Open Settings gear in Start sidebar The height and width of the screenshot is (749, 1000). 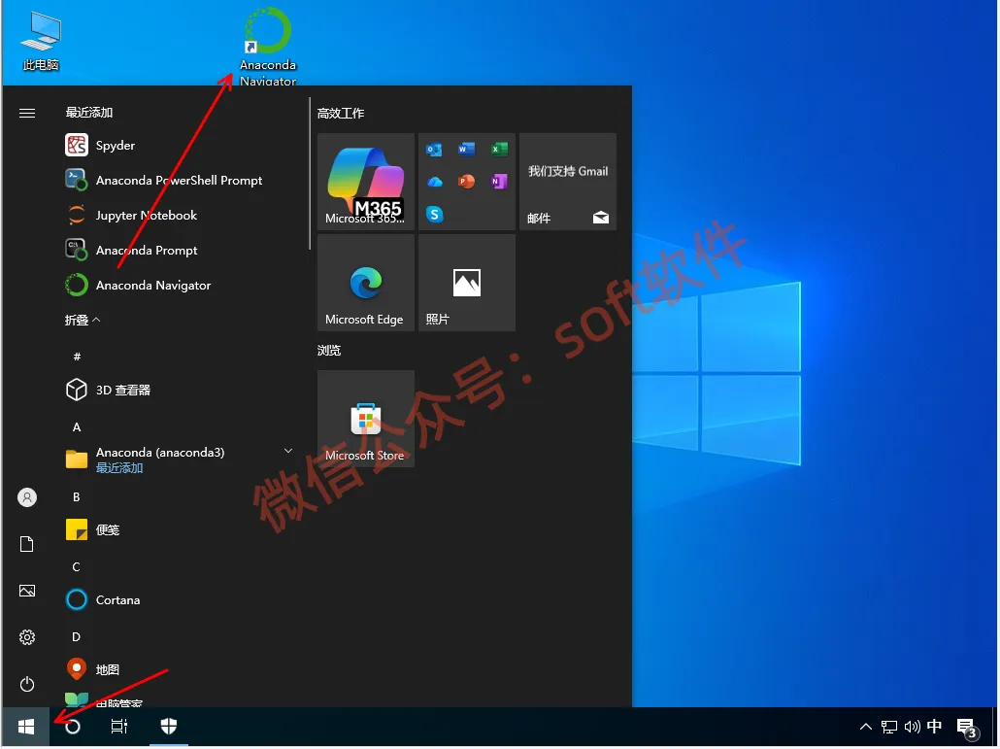pyautogui.click(x=27, y=638)
